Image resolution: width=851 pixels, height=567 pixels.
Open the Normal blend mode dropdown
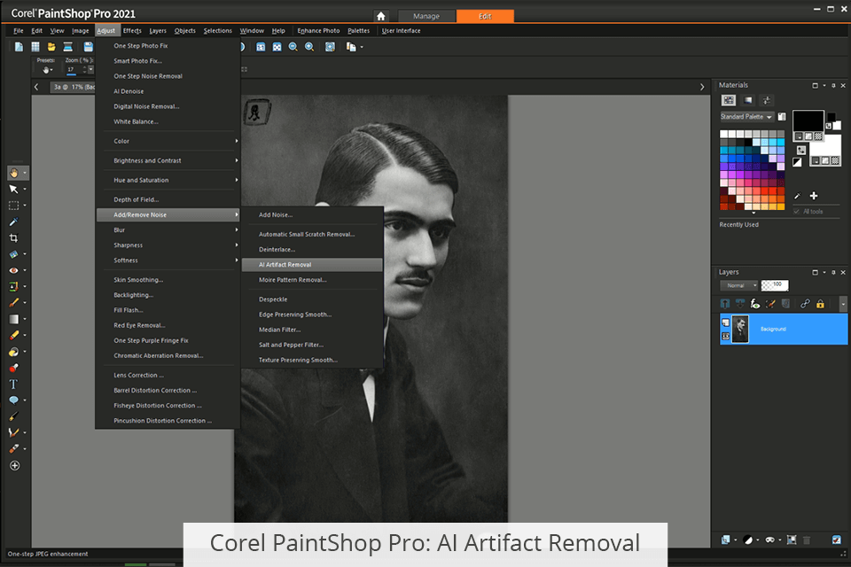pos(738,285)
